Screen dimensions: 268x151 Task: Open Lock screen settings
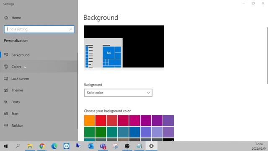pyautogui.click(x=39, y=78)
